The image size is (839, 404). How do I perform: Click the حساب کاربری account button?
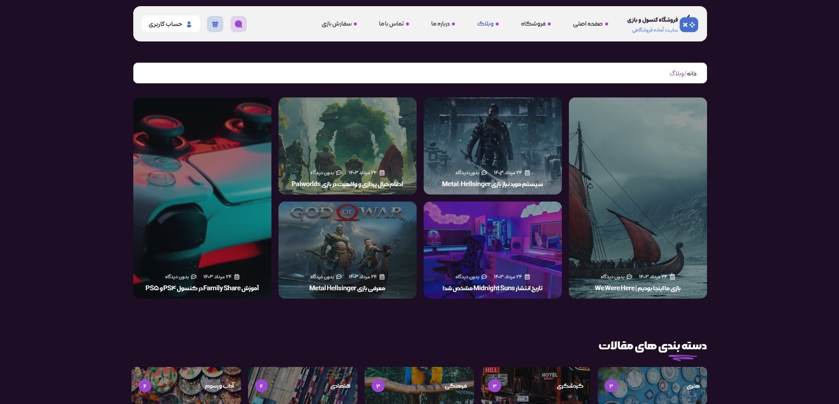pyautogui.click(x=170, y=24)
